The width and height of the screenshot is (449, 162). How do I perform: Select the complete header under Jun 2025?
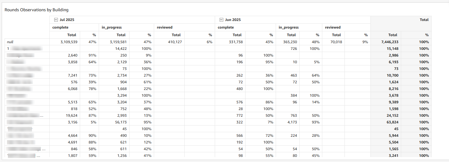pos(226,27)
